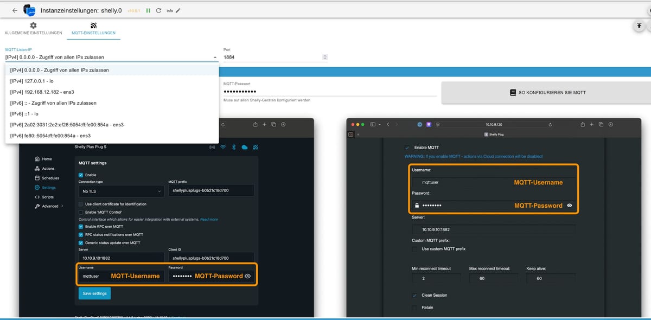Collapse the MQTT-Listen-IP dropdown
The height and width of the screenshot is (320, 651).
(215, 57)
